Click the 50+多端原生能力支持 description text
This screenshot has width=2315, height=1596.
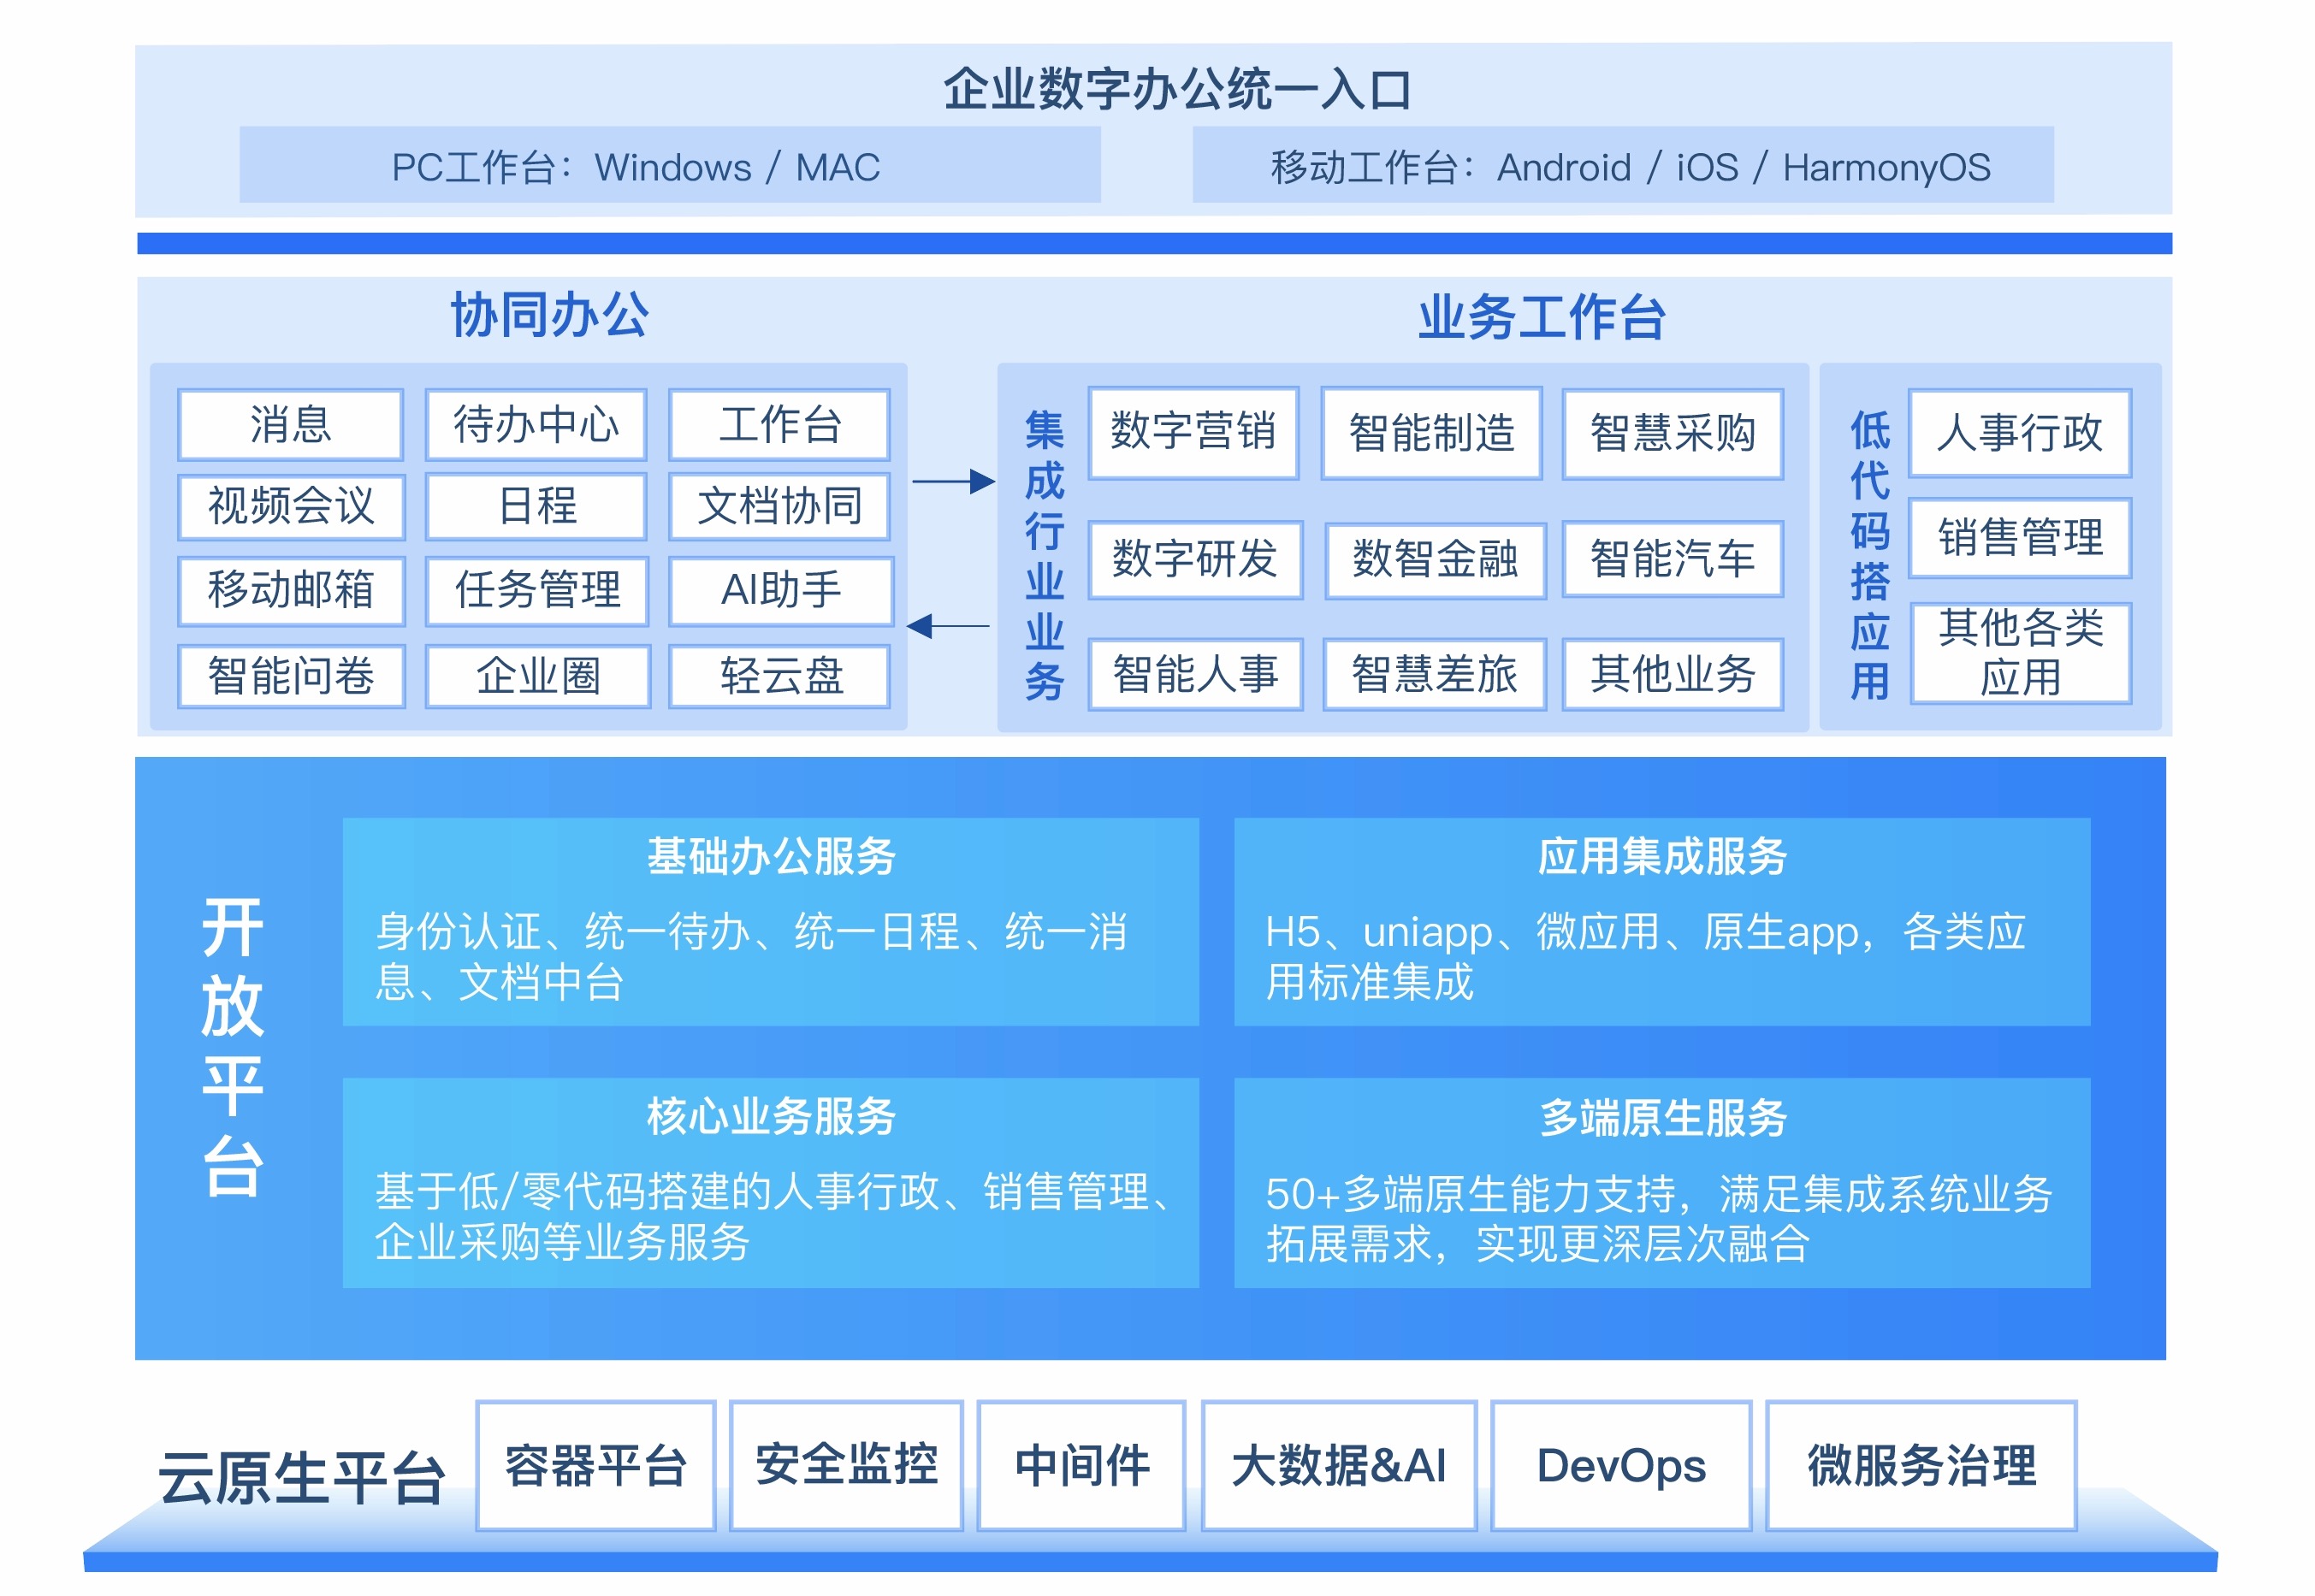click(x=1659, y=1219)
